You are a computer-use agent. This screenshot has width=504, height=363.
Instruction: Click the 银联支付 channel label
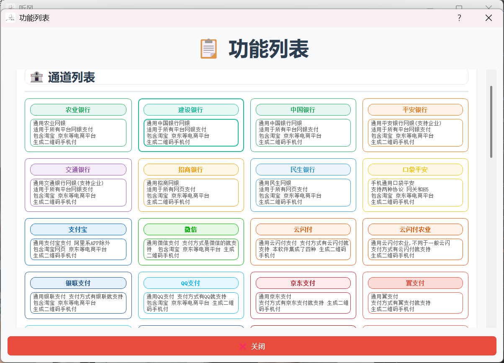coord(78,283)
